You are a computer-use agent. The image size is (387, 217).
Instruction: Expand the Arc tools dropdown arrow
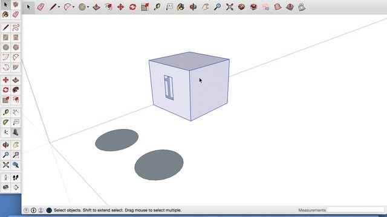pyautogui.click(x=74, y=7)
